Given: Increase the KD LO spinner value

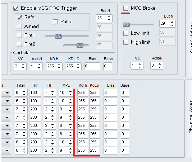Looking at the screenshot, I should click(x=78, y=65).
